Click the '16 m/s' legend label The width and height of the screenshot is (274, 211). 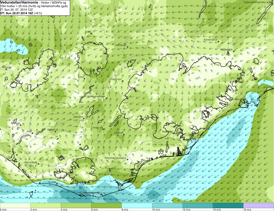click(x=247, y=210)
